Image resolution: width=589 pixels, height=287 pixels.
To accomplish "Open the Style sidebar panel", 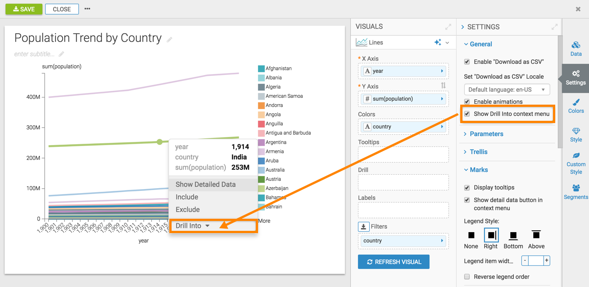I will 575,135.
